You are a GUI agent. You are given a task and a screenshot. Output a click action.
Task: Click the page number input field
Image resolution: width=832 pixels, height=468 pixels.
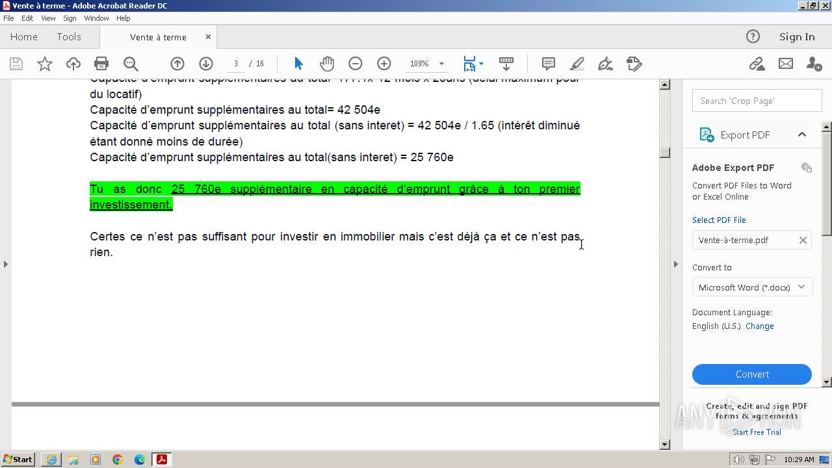235,64
